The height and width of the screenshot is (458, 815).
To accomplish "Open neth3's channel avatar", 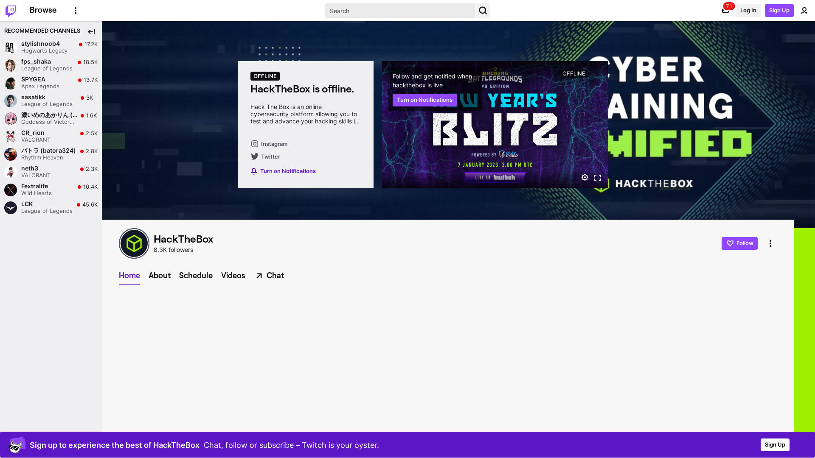I will click(11, 172).
